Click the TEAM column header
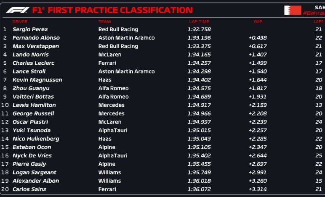Image resolution: width=325 pixels, height=197 pixels. tap(105, 21)
